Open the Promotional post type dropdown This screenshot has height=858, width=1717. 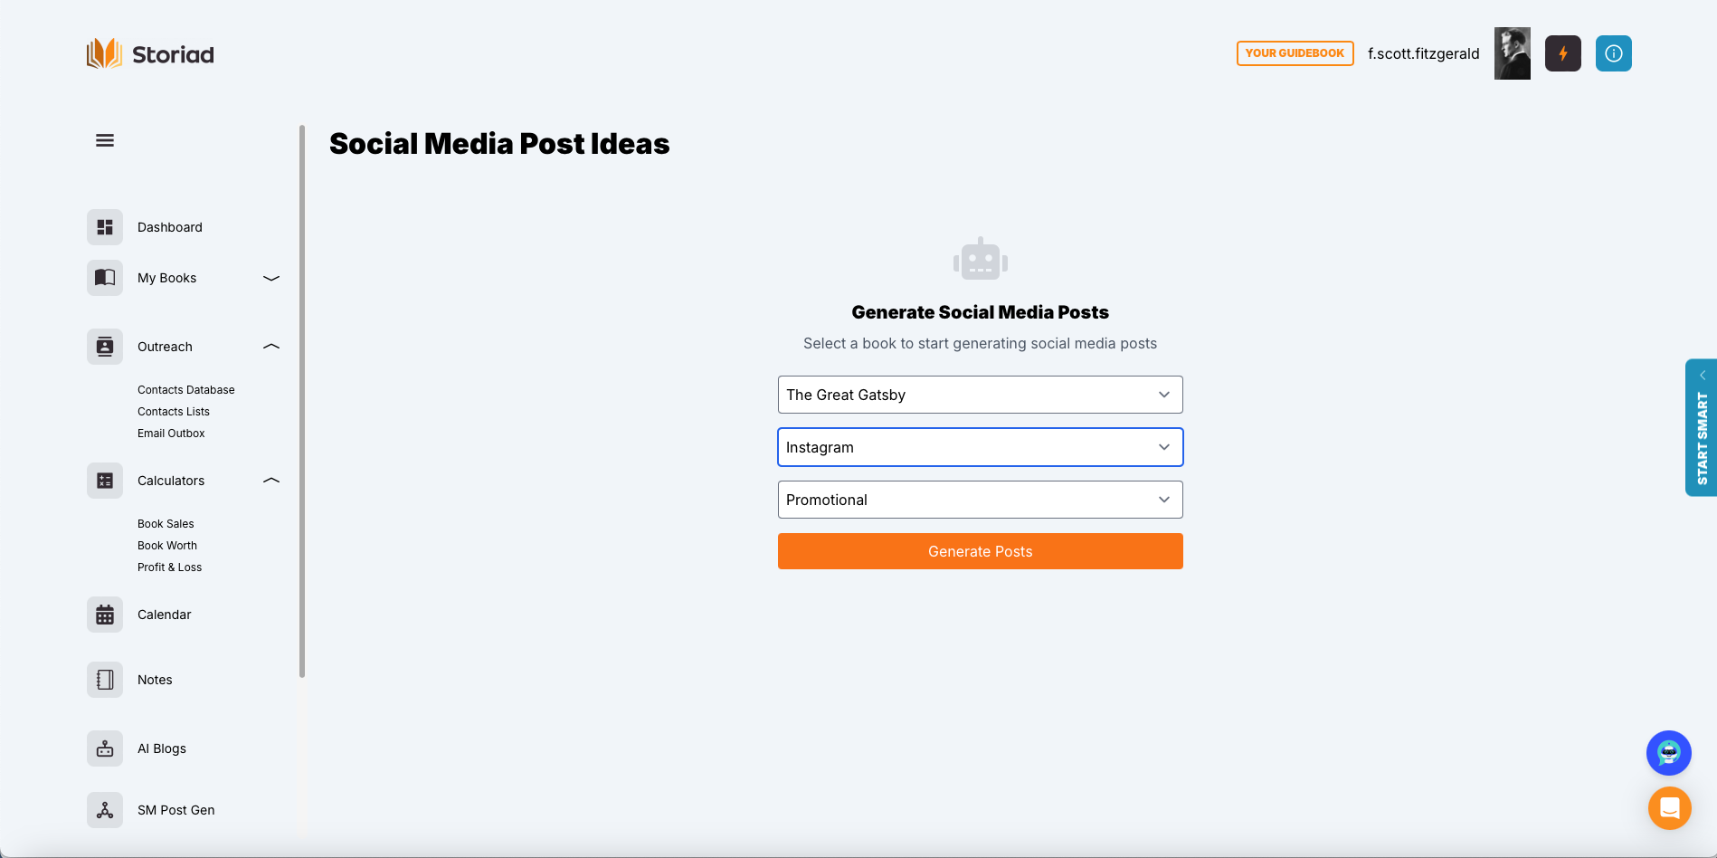tap(981, 500)
